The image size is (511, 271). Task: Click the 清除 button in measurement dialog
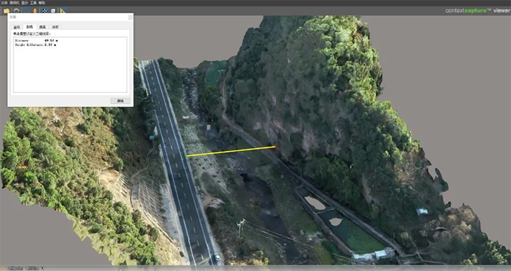pos(120,101)
